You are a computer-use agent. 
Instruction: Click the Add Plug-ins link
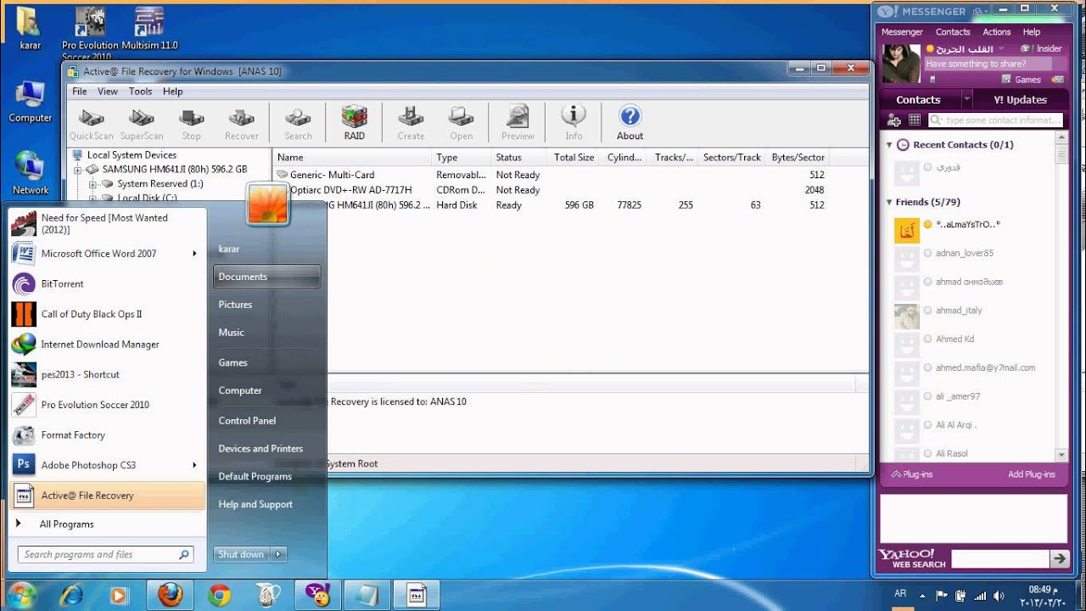point(1031,474)
